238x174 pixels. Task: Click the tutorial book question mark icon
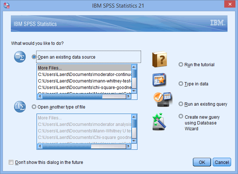160,59
